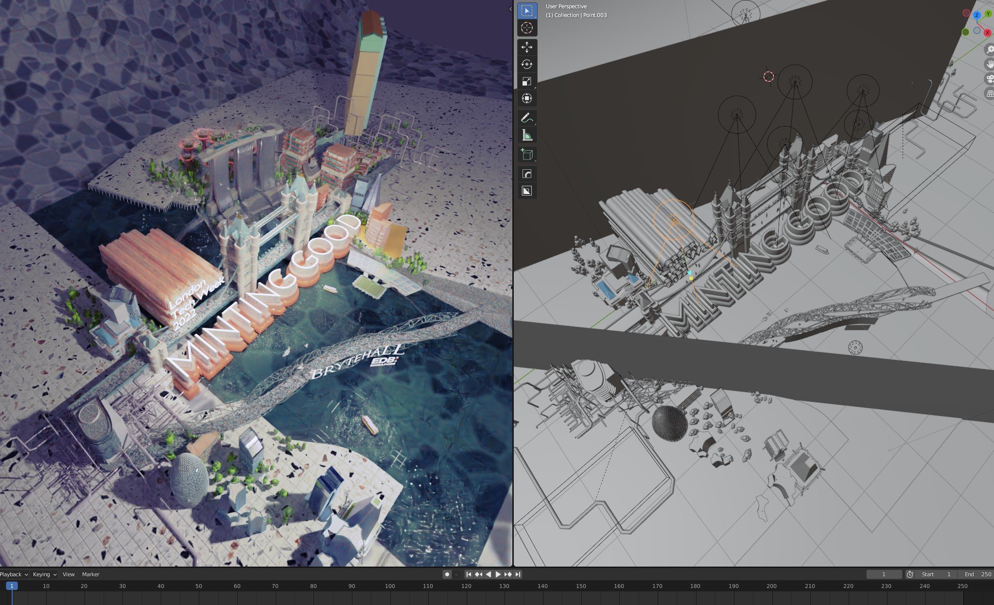The height and width of the screenshot is (605, 994).
Task: Pick the Annotate pencil tool
Action: (527, 118)
